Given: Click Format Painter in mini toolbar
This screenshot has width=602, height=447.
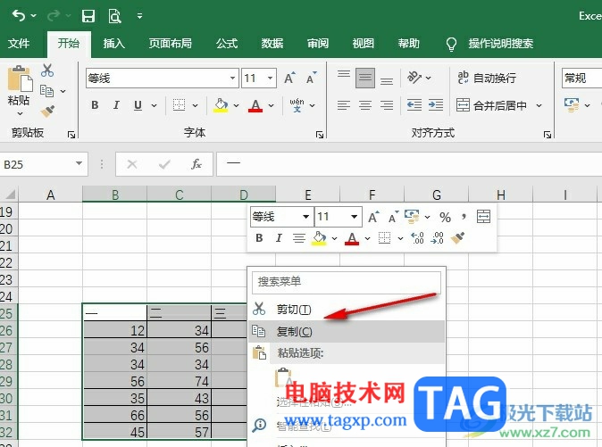Looking at the screenshot, I should point(457,238).
